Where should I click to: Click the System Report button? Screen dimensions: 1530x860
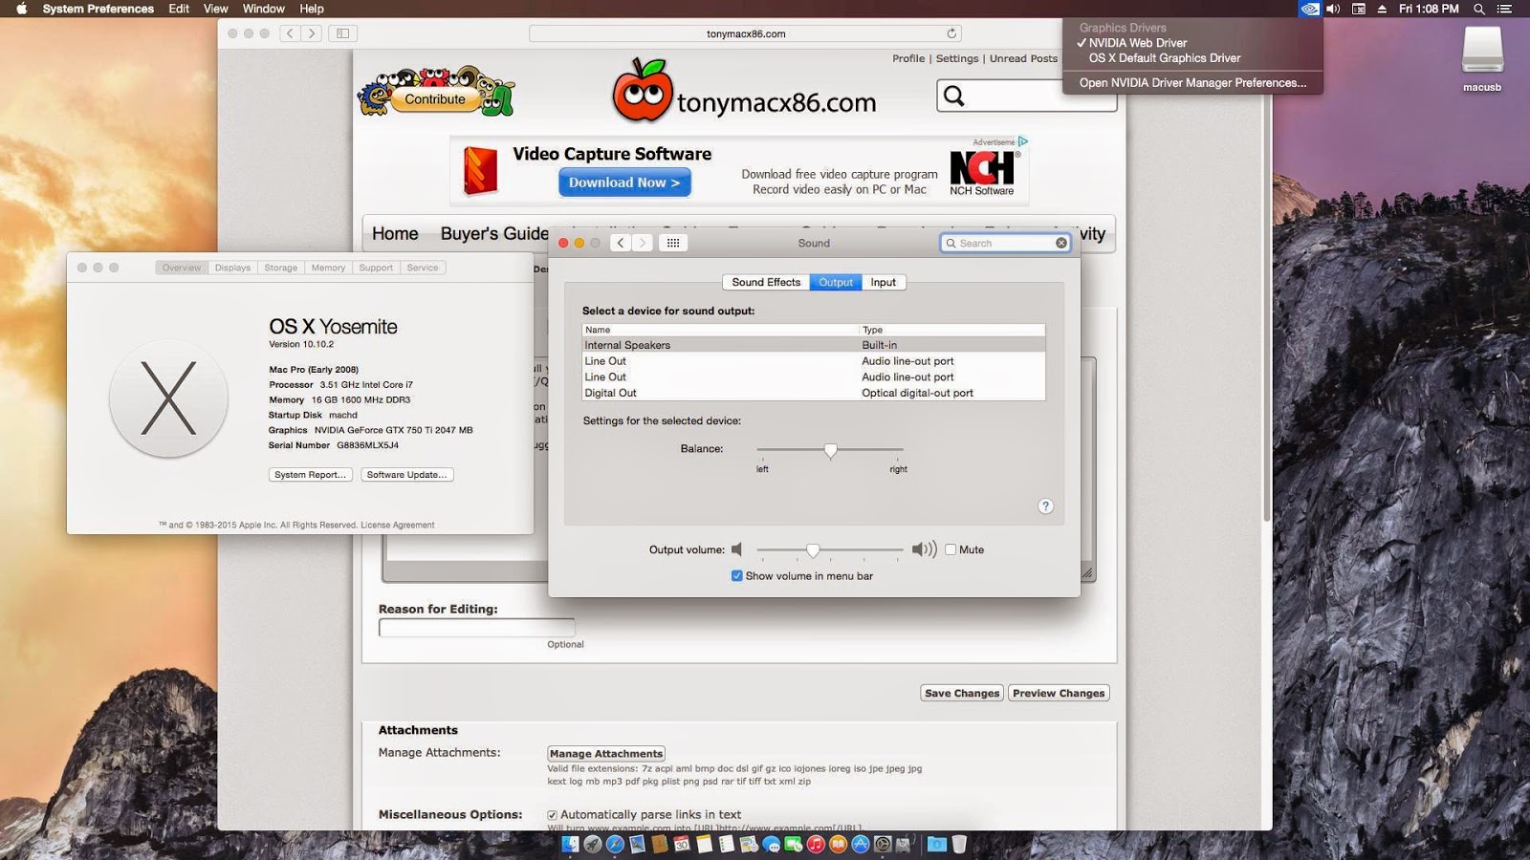pyautogui.click(x=311, y=475)
